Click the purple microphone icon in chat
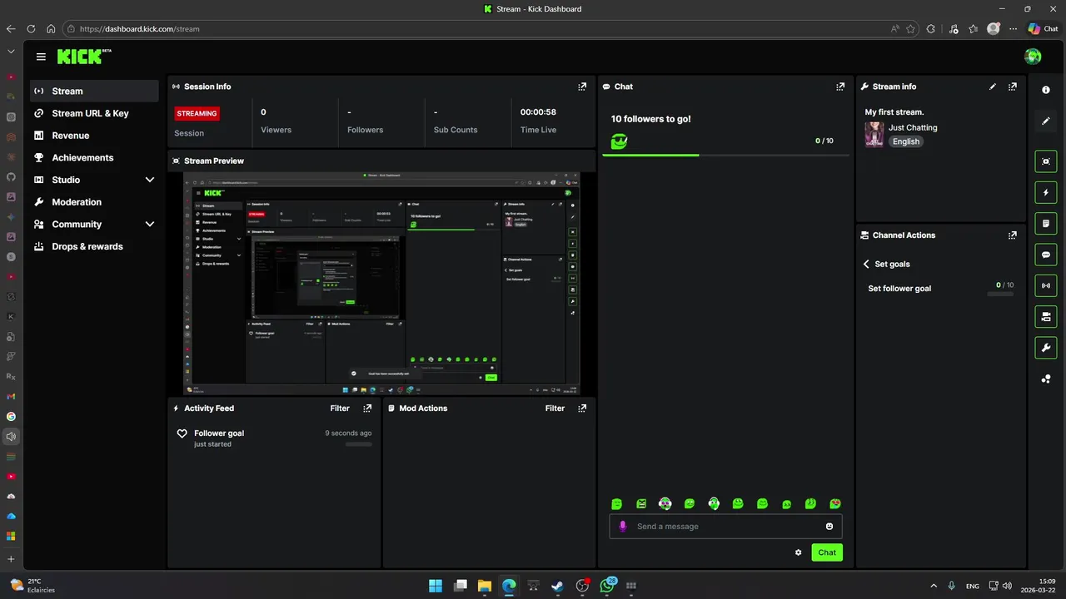 [x=622, y=527]
